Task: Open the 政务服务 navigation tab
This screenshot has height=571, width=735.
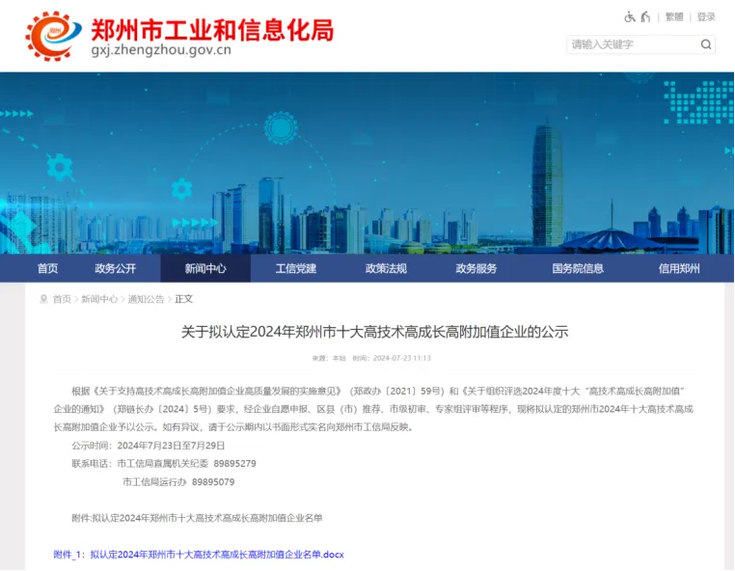Action: pyautogui.click(x=476, y=269)
